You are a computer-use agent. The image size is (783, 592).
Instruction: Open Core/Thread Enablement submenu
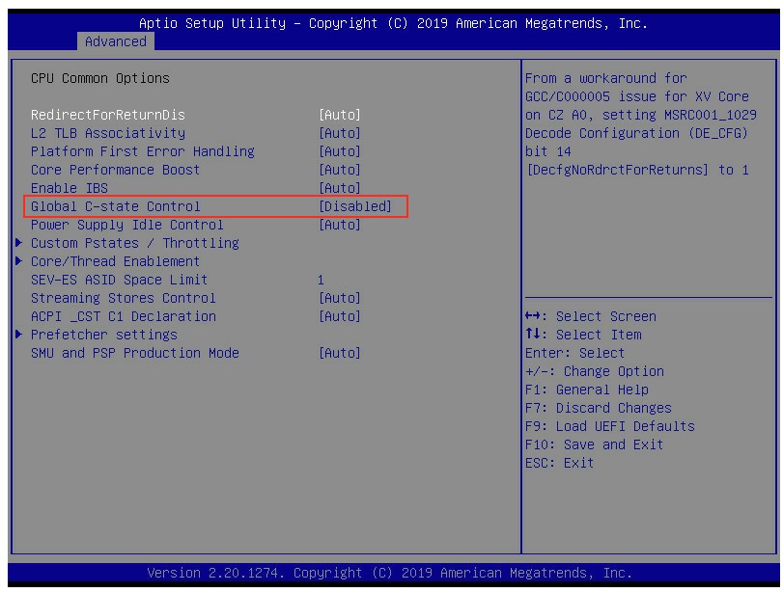coord(115,261)
